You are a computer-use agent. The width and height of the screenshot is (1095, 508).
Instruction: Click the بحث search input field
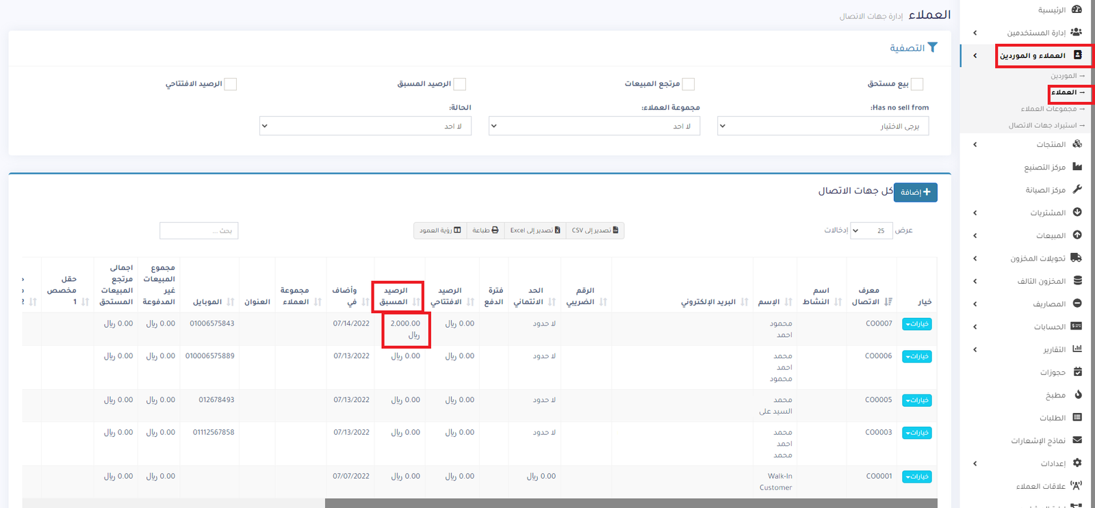click(198, 231)
